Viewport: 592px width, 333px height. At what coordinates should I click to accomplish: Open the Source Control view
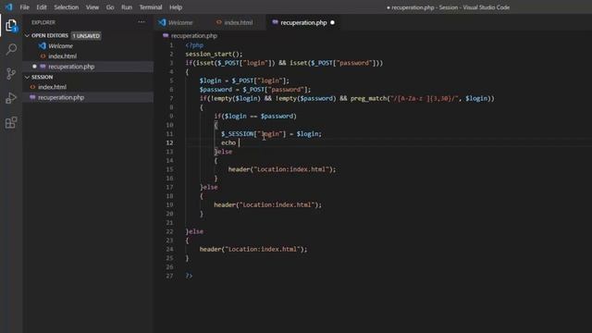pyautogui.click(x=11, y=73)
